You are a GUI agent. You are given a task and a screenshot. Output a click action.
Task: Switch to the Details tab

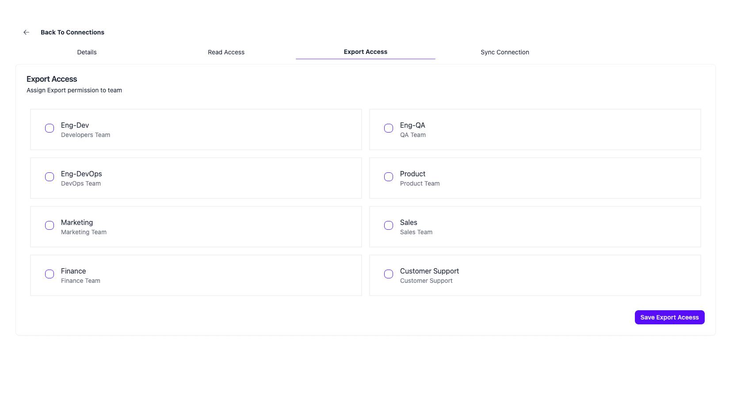click(87, 52)
